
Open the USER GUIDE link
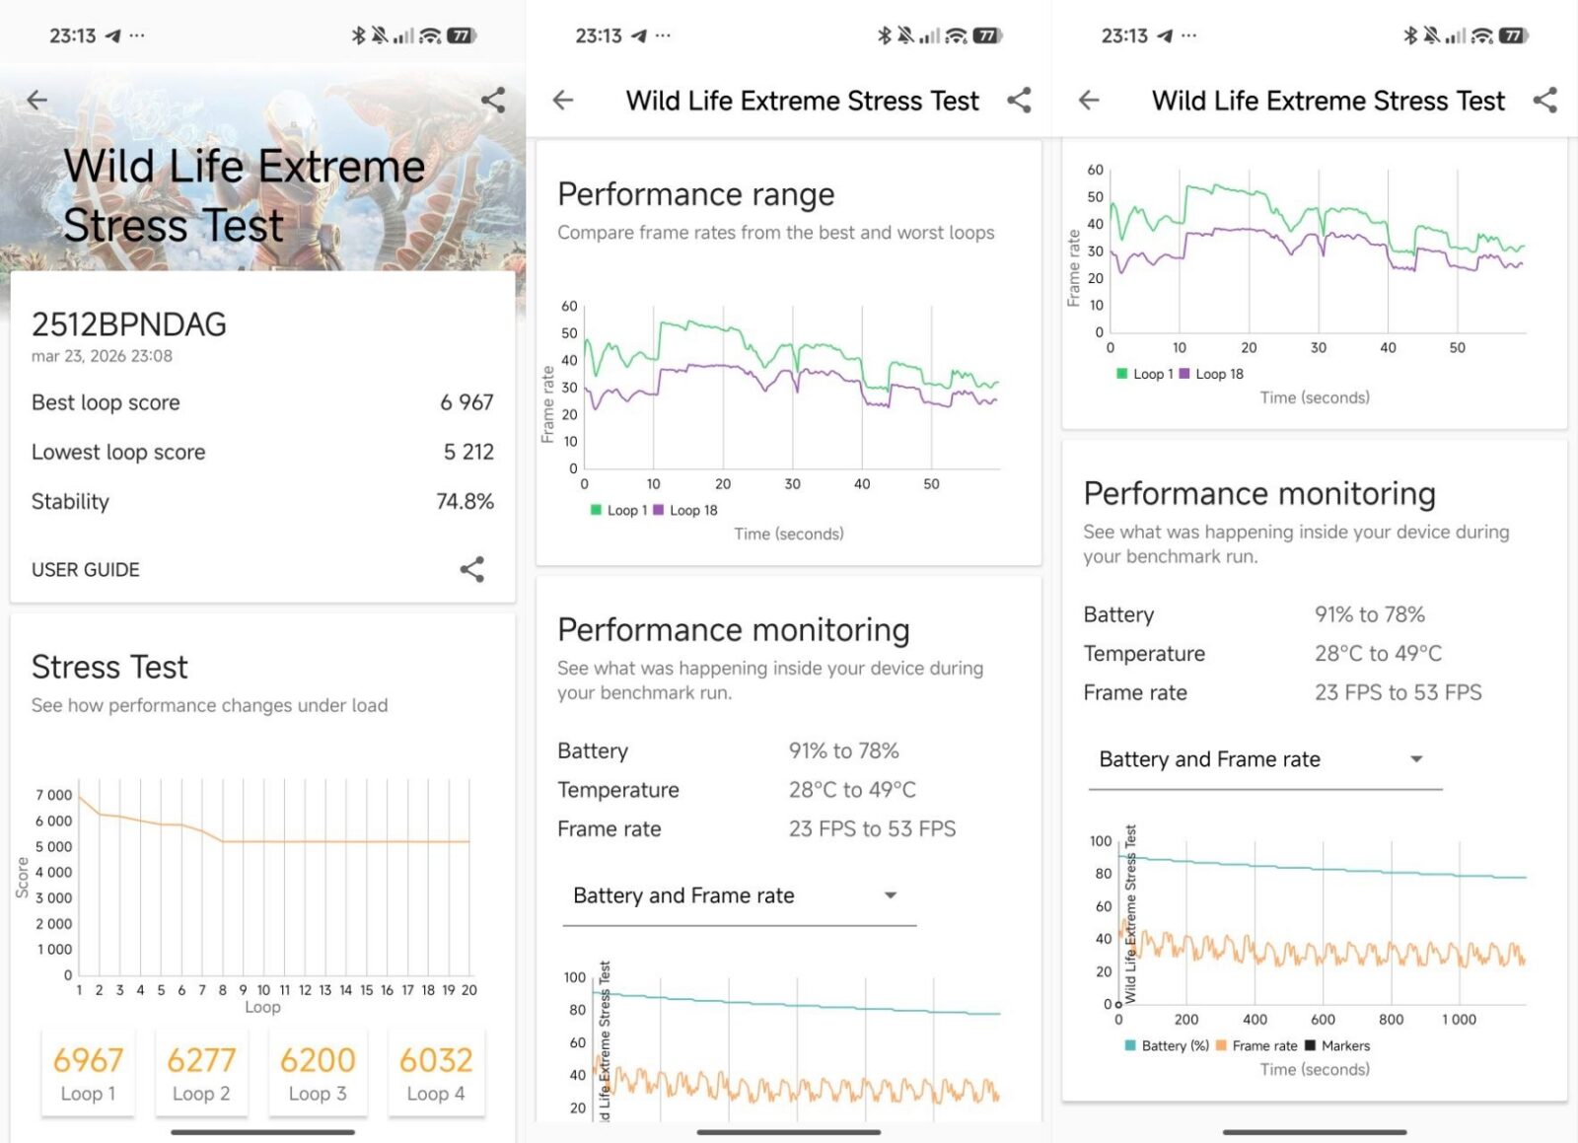pos(86,570)
